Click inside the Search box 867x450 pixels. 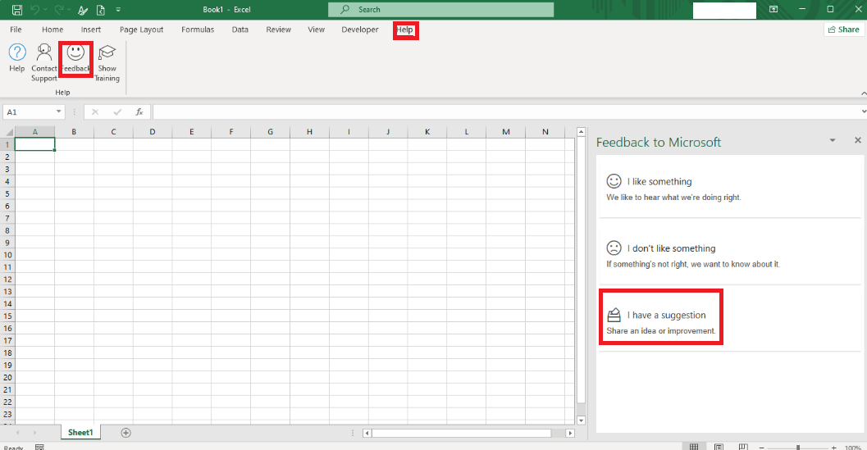pos(440,9)
